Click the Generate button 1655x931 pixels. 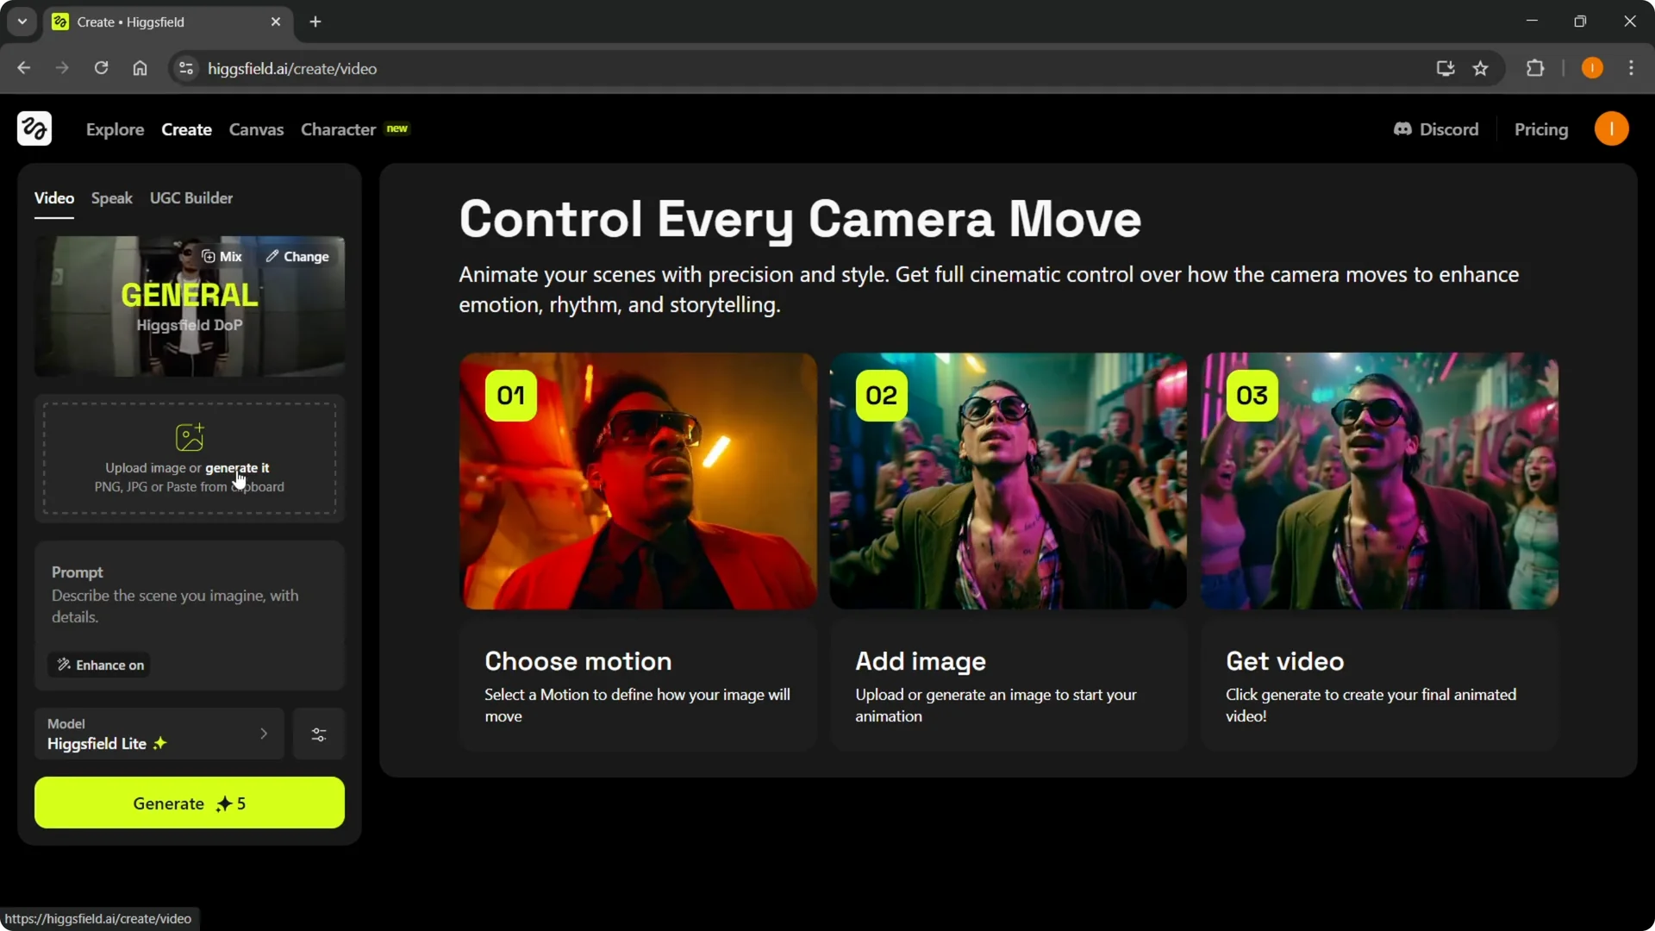tap(189, 803)
